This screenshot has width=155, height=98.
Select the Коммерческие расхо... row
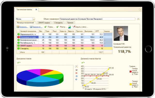[64, 40]
